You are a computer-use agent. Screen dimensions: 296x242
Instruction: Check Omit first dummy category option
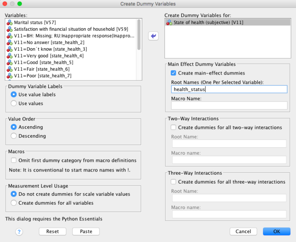tap(14, 160)
